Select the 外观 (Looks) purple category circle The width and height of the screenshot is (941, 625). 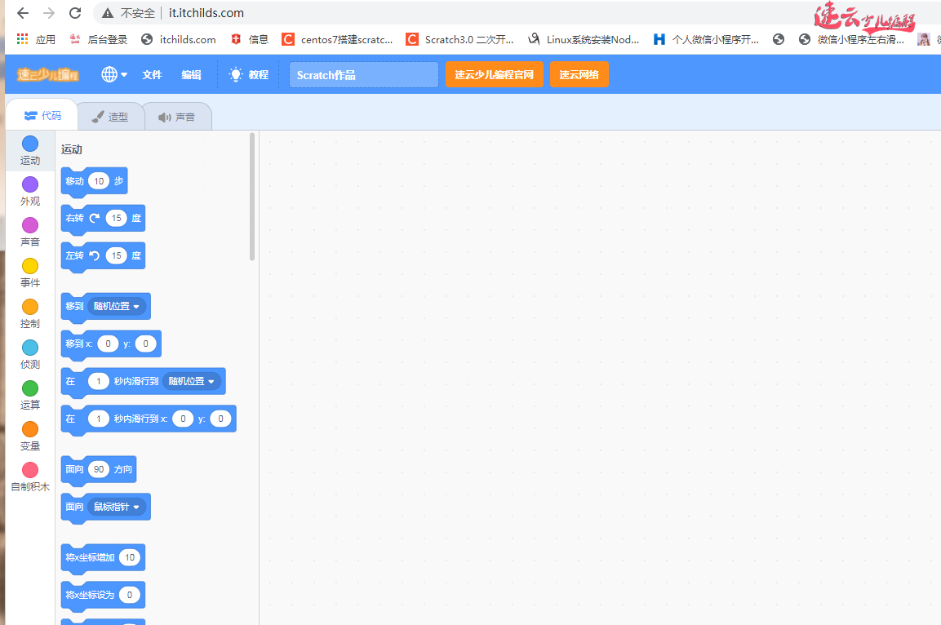(30, 184)
